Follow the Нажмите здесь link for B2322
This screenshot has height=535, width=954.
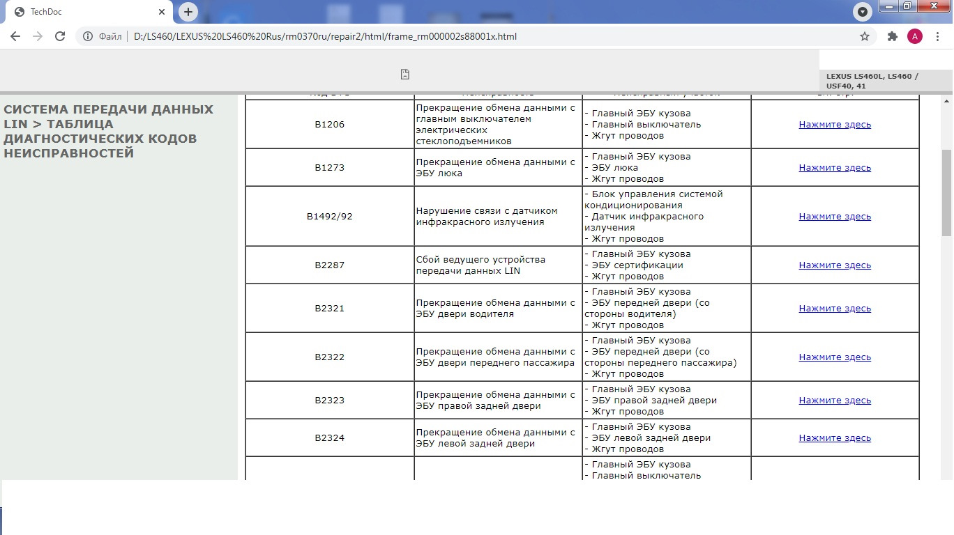835,357
